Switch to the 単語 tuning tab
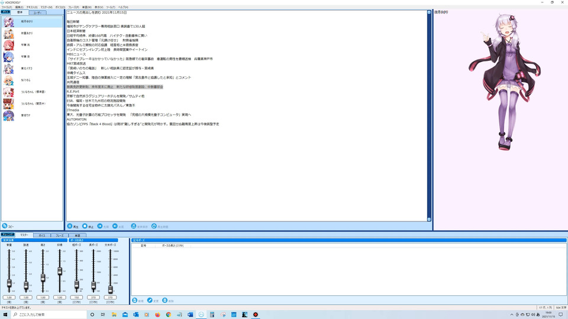The width and height of the screenshot is (568, 319). pos(77,236)
